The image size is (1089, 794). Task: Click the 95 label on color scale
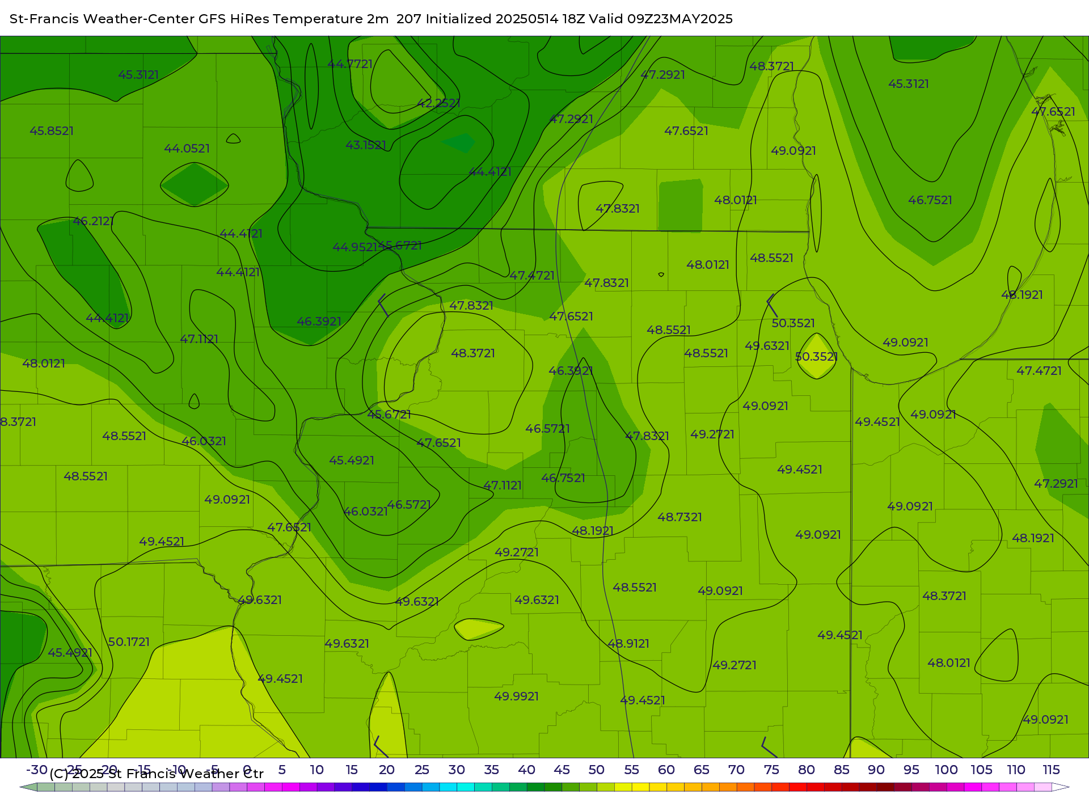click(911, 770)
